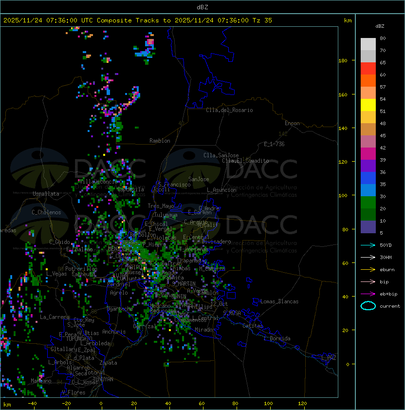Click the '50YD' legend label
This screenshot has height=410, width=405.
(386, 245)
